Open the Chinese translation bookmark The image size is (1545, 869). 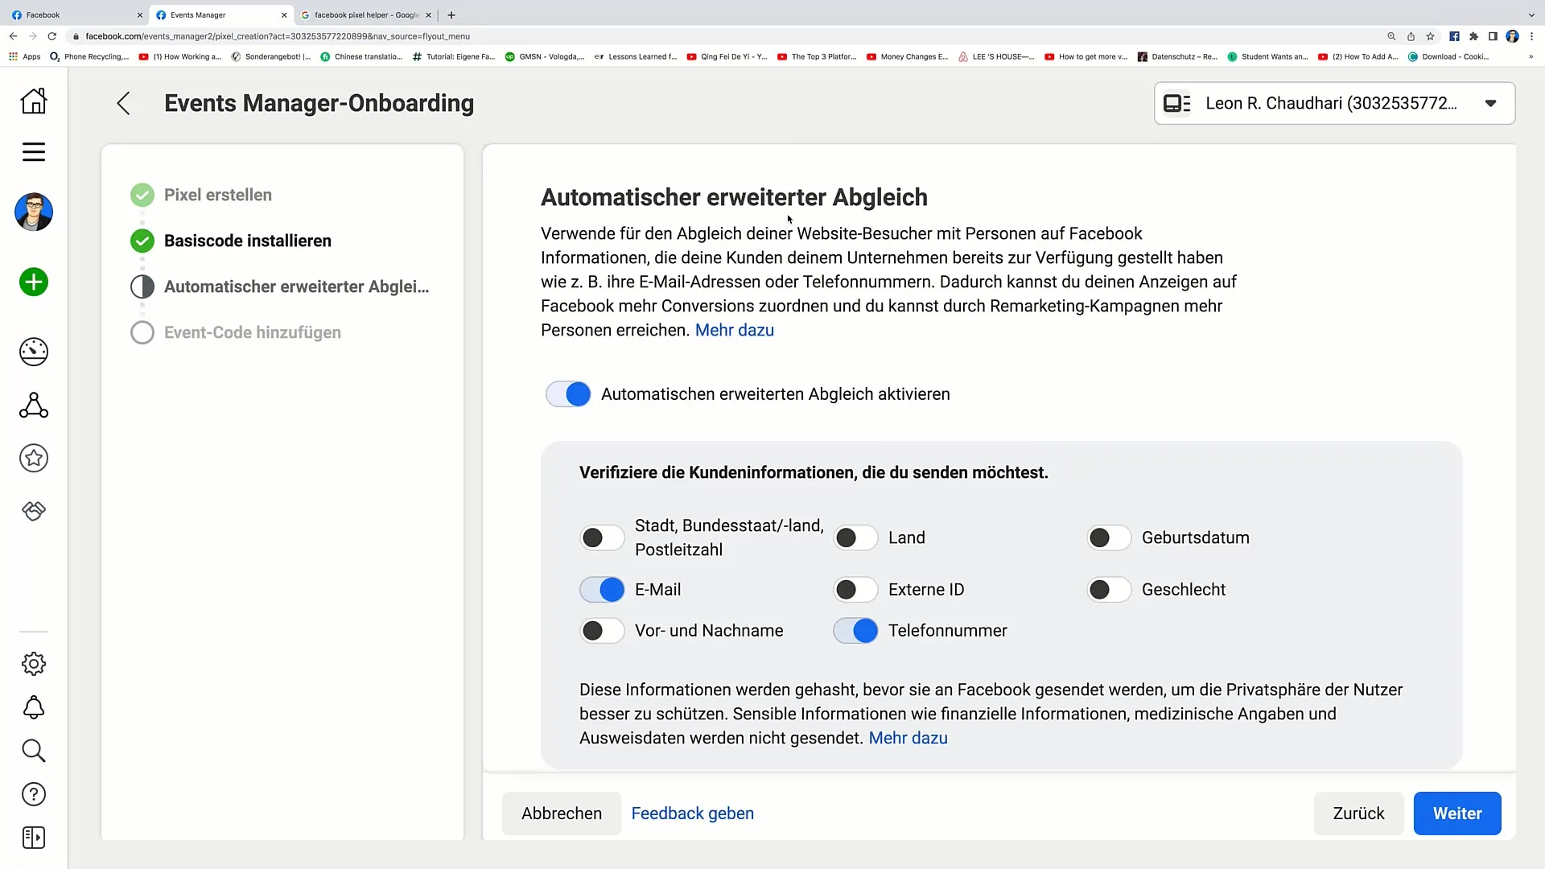coord(361,56)
